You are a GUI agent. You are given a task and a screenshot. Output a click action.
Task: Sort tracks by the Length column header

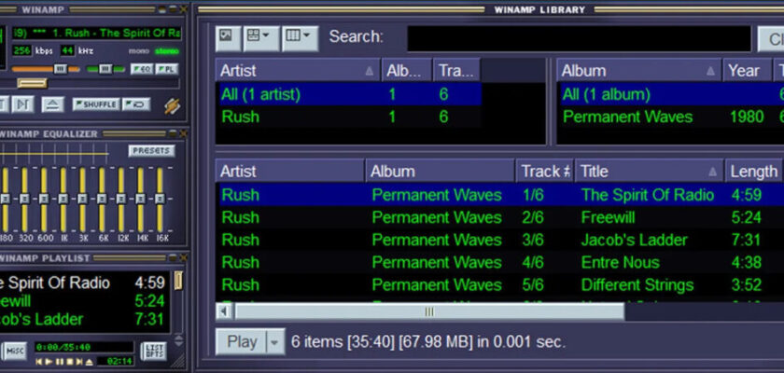(752, 171)
